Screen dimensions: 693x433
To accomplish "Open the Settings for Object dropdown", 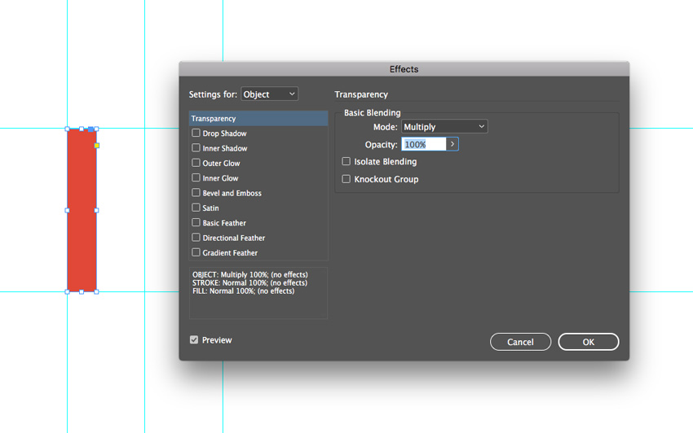I will (x=269, y=94).
